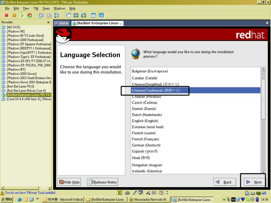Open the View menu
Image resolution: width=271 pixels, height=203 pixels.
point(26,8)
